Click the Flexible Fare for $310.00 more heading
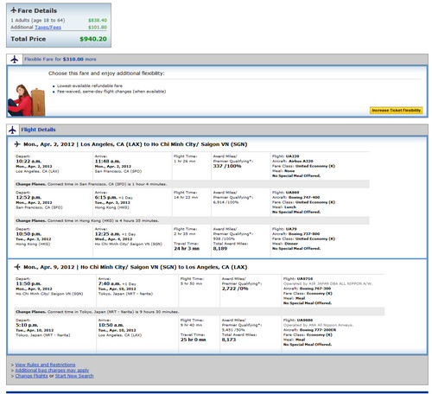Image resolution: width=432 pixels, height=394 pixels. (x=60, y=60)
